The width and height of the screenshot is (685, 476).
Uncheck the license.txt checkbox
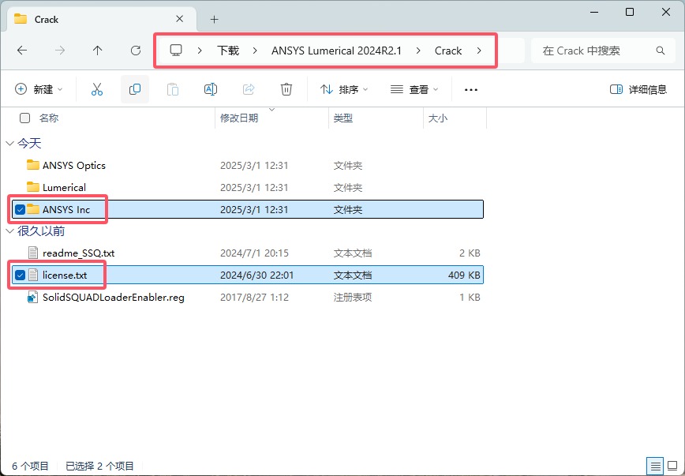click(x=20, y=275)
